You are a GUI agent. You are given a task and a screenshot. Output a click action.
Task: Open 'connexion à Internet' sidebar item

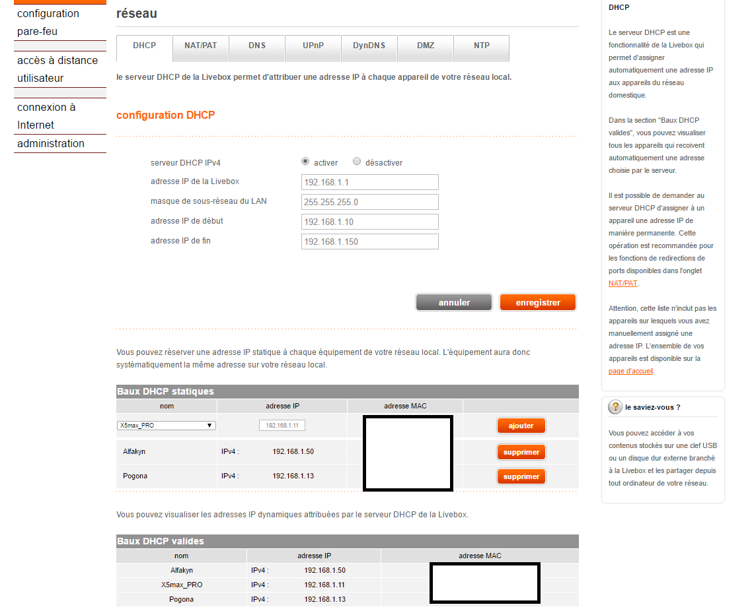click(x=46, y=116)
